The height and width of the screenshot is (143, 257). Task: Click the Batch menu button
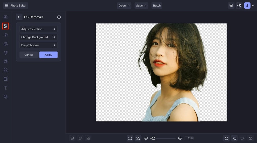click(x=157, y=5)
